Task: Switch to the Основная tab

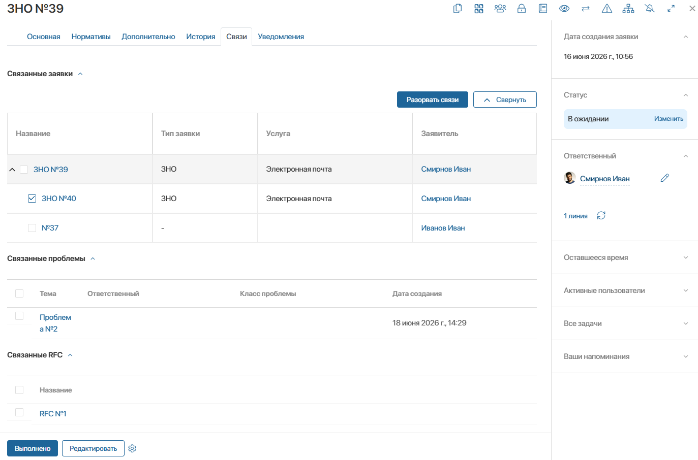Action: pyautogui.click(x=44, y=37)
